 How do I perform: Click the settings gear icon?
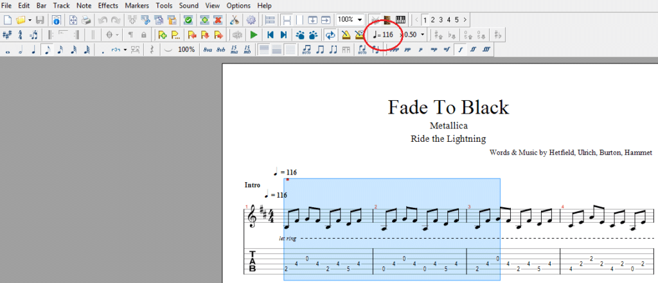pyautogui.click(x=251, y=20)
